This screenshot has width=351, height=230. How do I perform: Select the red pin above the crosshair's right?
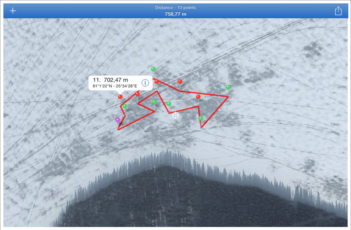[x=198, y=96]
